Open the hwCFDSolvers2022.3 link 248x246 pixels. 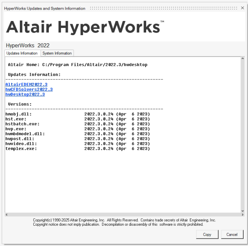[x=29, y=89]
